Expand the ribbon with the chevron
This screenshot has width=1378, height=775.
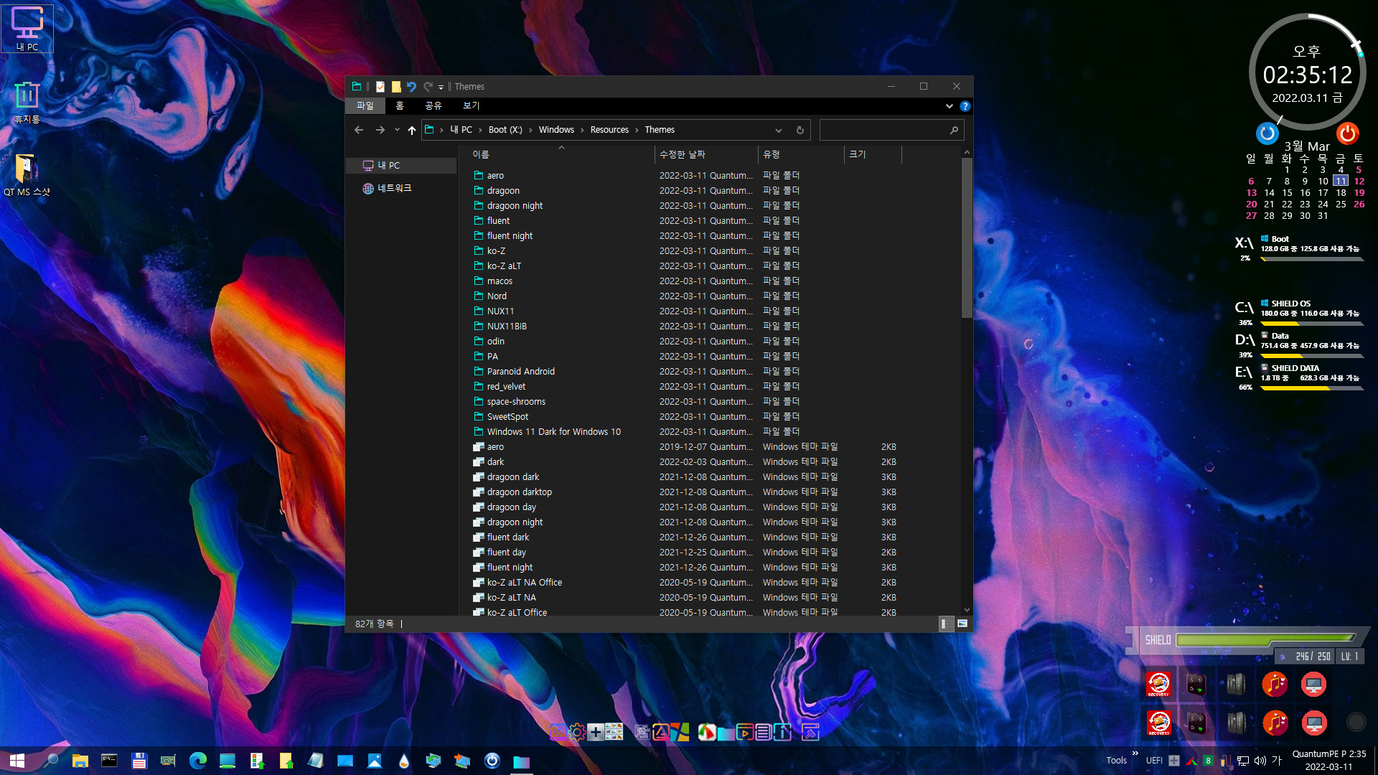pyautogui.click(x=949, y=106)
